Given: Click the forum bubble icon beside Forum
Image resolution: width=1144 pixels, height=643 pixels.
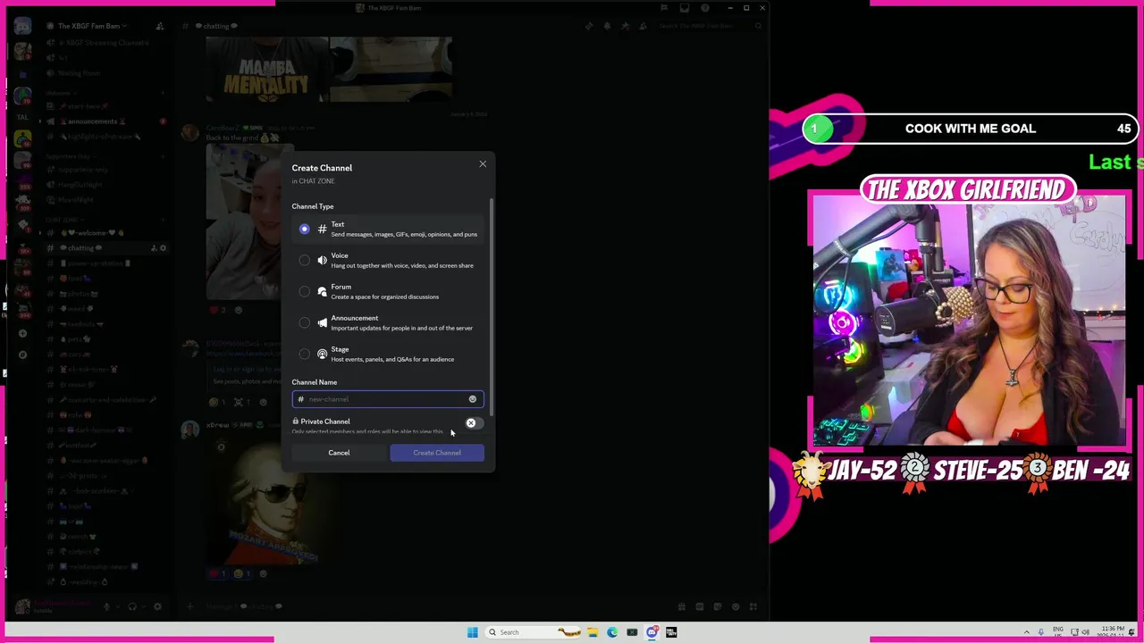Looking at the screenshot, I should pyautogui.click(x=323, y=292).
